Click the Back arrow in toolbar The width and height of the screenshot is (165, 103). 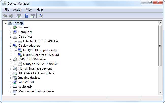5,16
